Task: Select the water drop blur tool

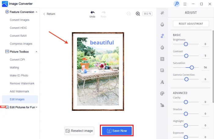Action: point(162,47)
